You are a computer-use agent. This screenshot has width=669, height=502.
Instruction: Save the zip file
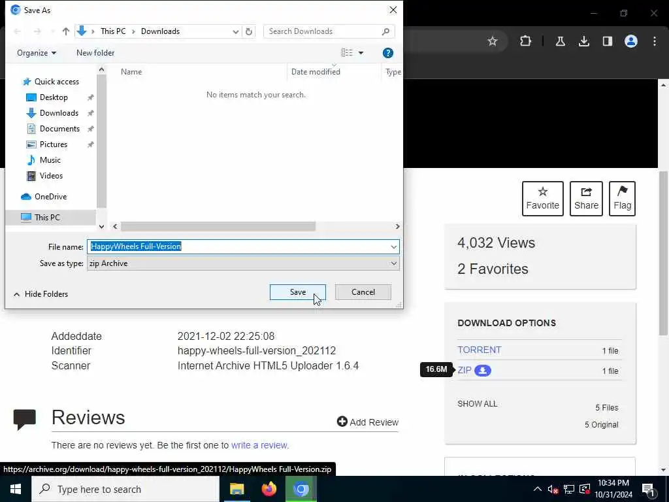[298, 292]
